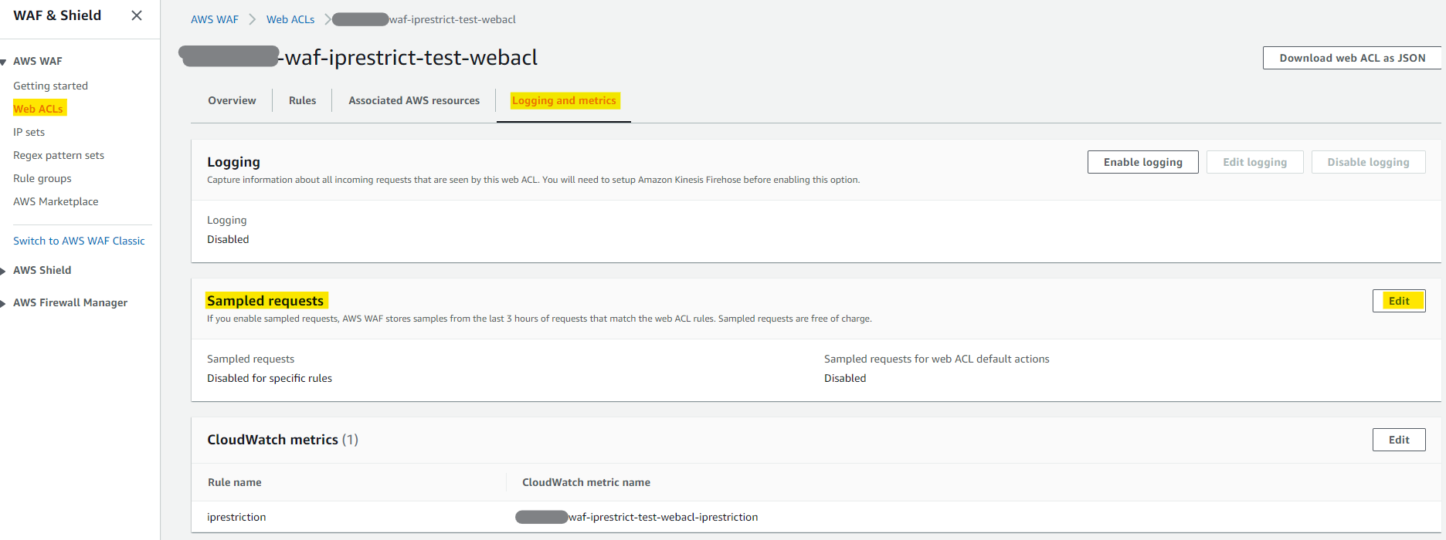The width and height of the screenshot is (1446, 540).
Task: Click the Logging section heading
Action: (233, 162)
